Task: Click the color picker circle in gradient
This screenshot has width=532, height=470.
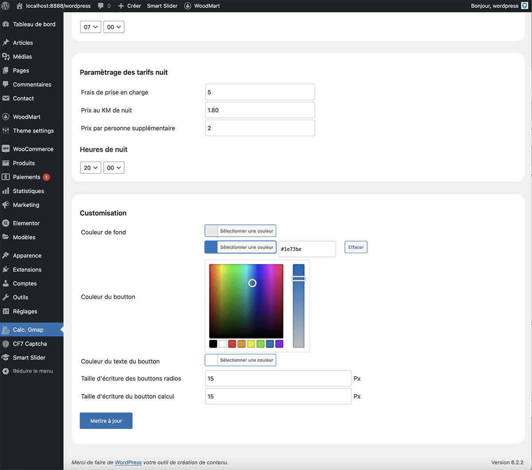Action: pos(252,283)
